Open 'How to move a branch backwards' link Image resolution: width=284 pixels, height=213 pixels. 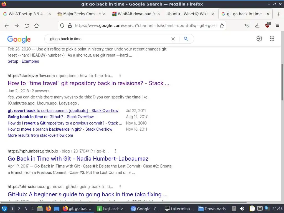pyautogui.click(x=60, y=129)
